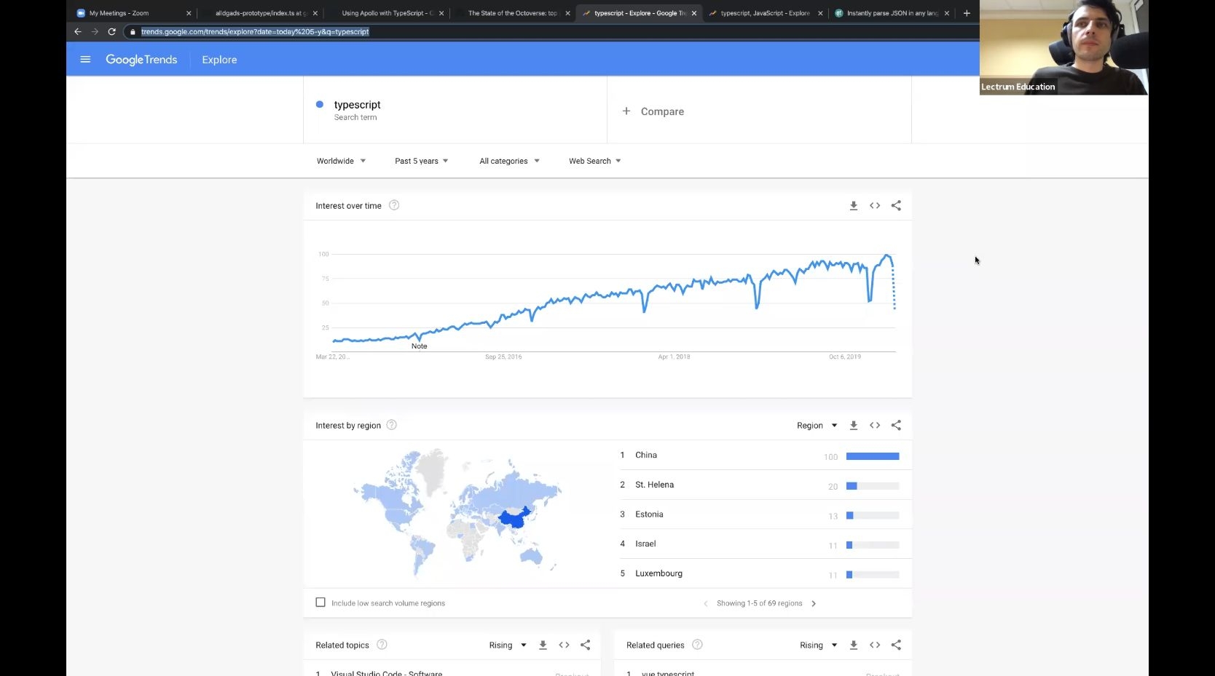
Task: Download Interest over time data as CSV
Action: (x=854, y=206)
